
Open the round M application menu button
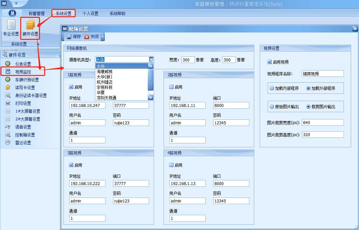point(12,13)
